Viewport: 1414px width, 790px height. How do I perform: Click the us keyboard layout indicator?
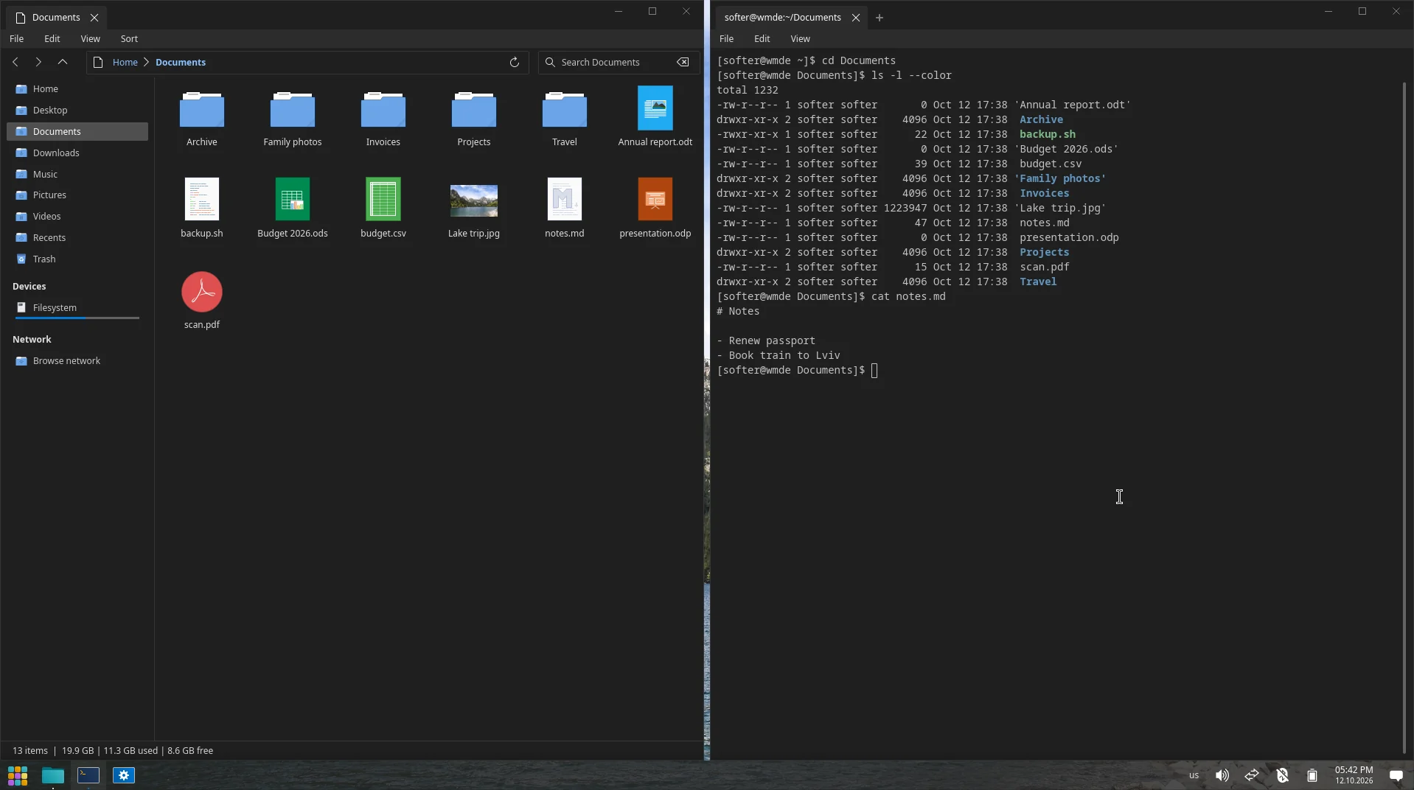click(1194, 775)
